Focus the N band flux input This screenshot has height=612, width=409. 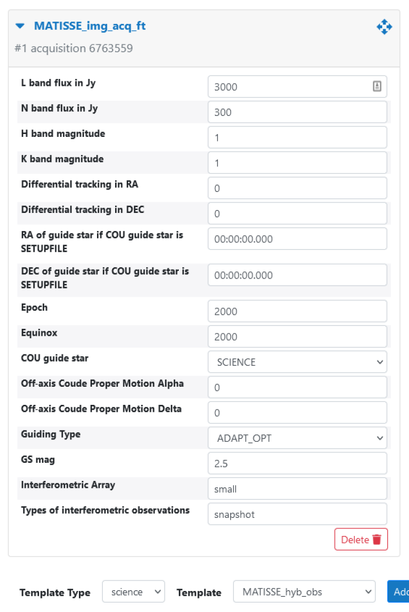click(297, 112)
